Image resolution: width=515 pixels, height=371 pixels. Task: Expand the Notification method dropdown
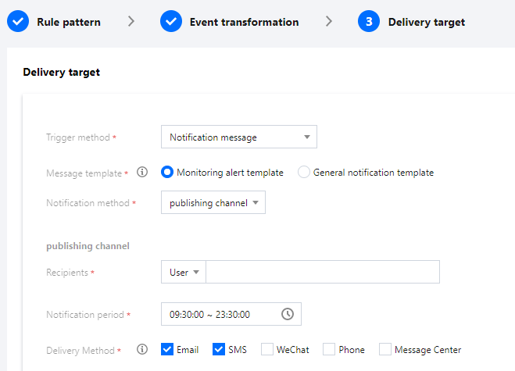[213, 203]
